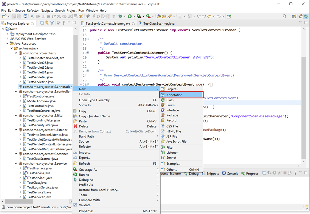Click the Forward navigation arrow
310x214 pixels.
219,16
